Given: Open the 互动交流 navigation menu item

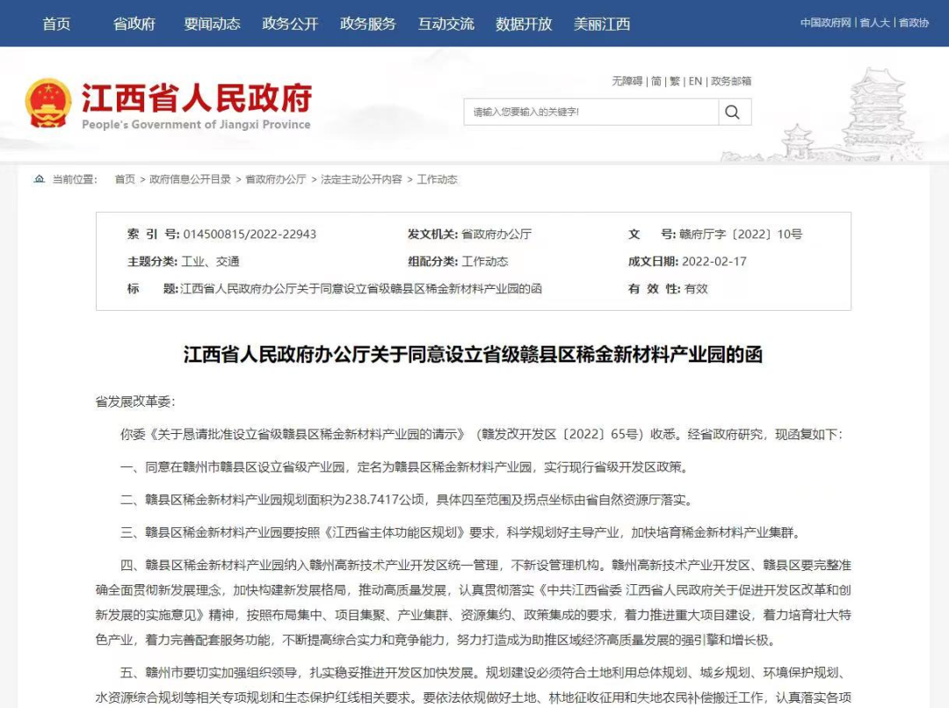Looking at the screenshot, I should (446, 24).
